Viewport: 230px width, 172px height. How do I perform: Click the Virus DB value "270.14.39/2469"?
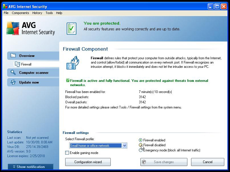[37, 147]
